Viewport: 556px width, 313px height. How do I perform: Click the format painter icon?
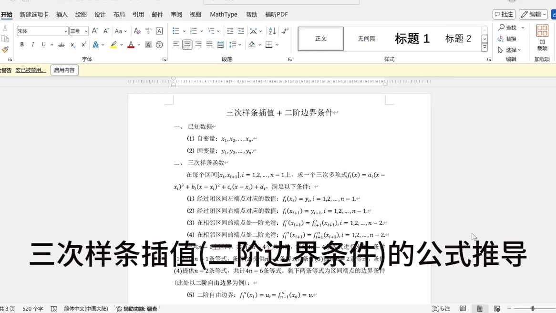4,48
